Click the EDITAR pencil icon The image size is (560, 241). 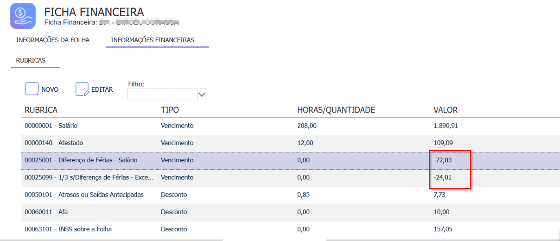click(82, 89)
